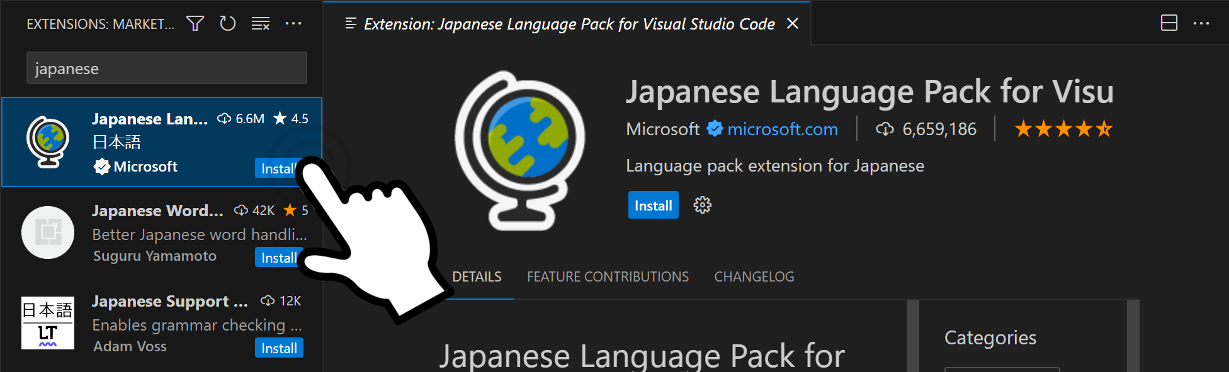Switch to the DETAILS tab
Image resolution: width=1229 pixels, height=372 pixels.
477,277
